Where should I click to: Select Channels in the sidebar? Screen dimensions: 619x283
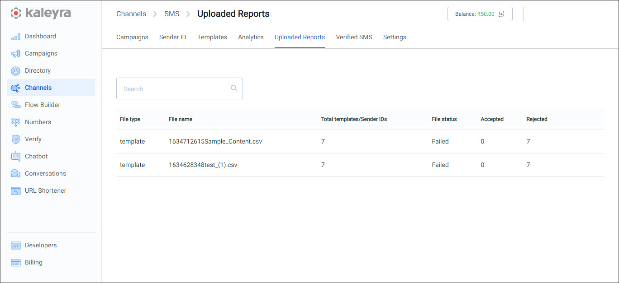coord(51,88)
